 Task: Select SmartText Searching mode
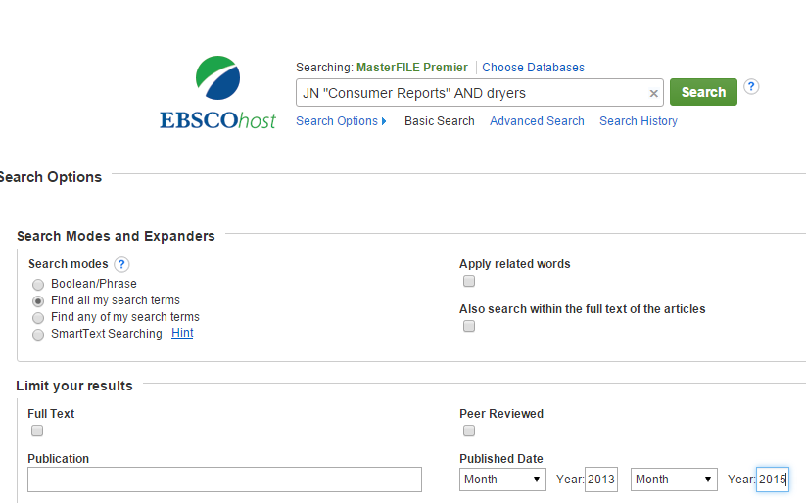tap(38, 335)
